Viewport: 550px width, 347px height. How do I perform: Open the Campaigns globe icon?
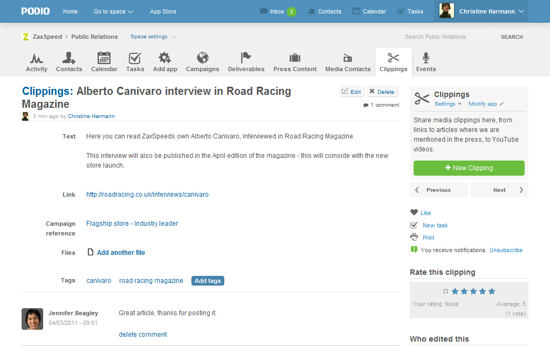[x=203, y=58]
